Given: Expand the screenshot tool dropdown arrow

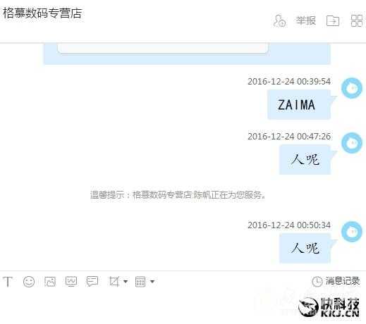Looking at the screenshot, I should pyautogui.click(x=126, y=281).
